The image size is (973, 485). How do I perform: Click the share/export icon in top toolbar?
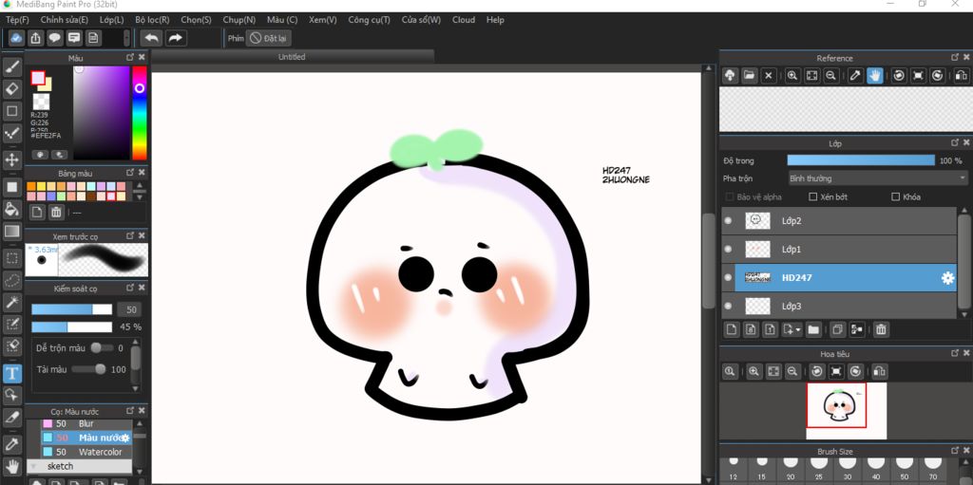click(x=36, y=39)
